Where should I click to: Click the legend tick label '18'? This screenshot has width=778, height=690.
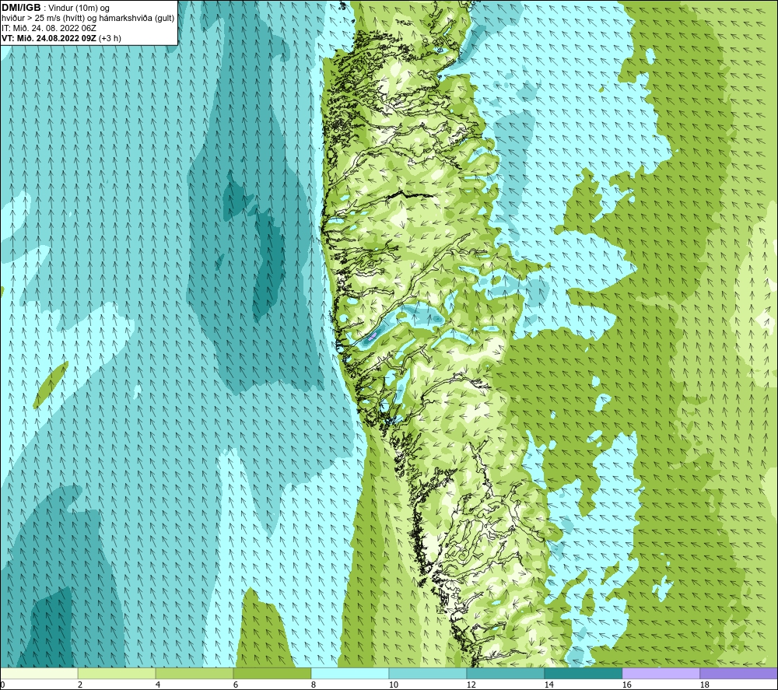point(704,685)
